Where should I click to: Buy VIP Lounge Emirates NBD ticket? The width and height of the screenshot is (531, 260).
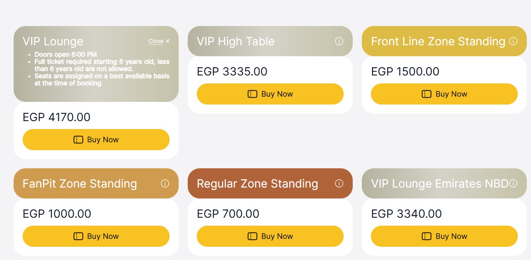tap(444, 236)
